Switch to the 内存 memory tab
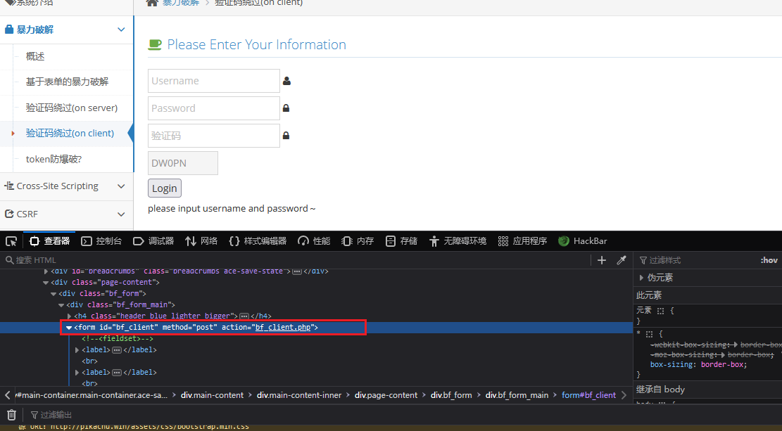 pyautogui.click(x=358, y=241)
